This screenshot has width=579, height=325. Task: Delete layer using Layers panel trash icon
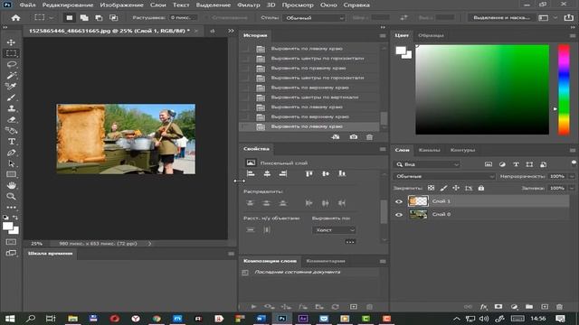[x=559, y=307]
